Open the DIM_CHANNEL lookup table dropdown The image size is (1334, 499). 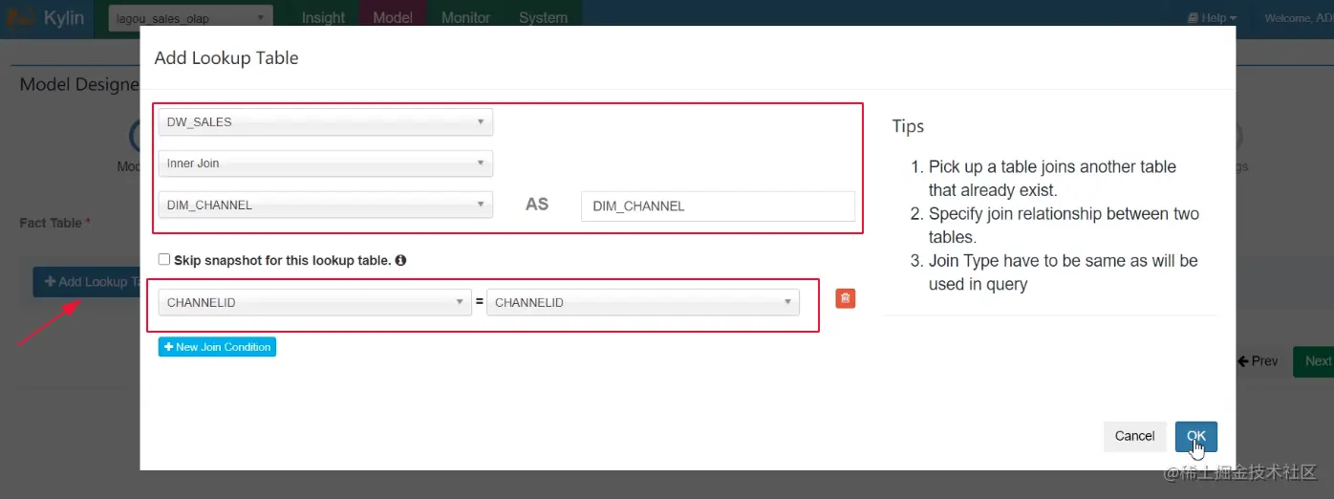click(x=326, y=205)
